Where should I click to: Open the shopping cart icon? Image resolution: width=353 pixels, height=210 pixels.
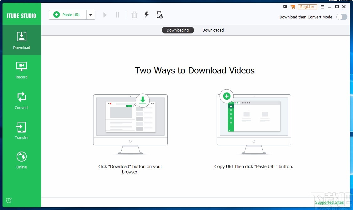tap(293, 7)
